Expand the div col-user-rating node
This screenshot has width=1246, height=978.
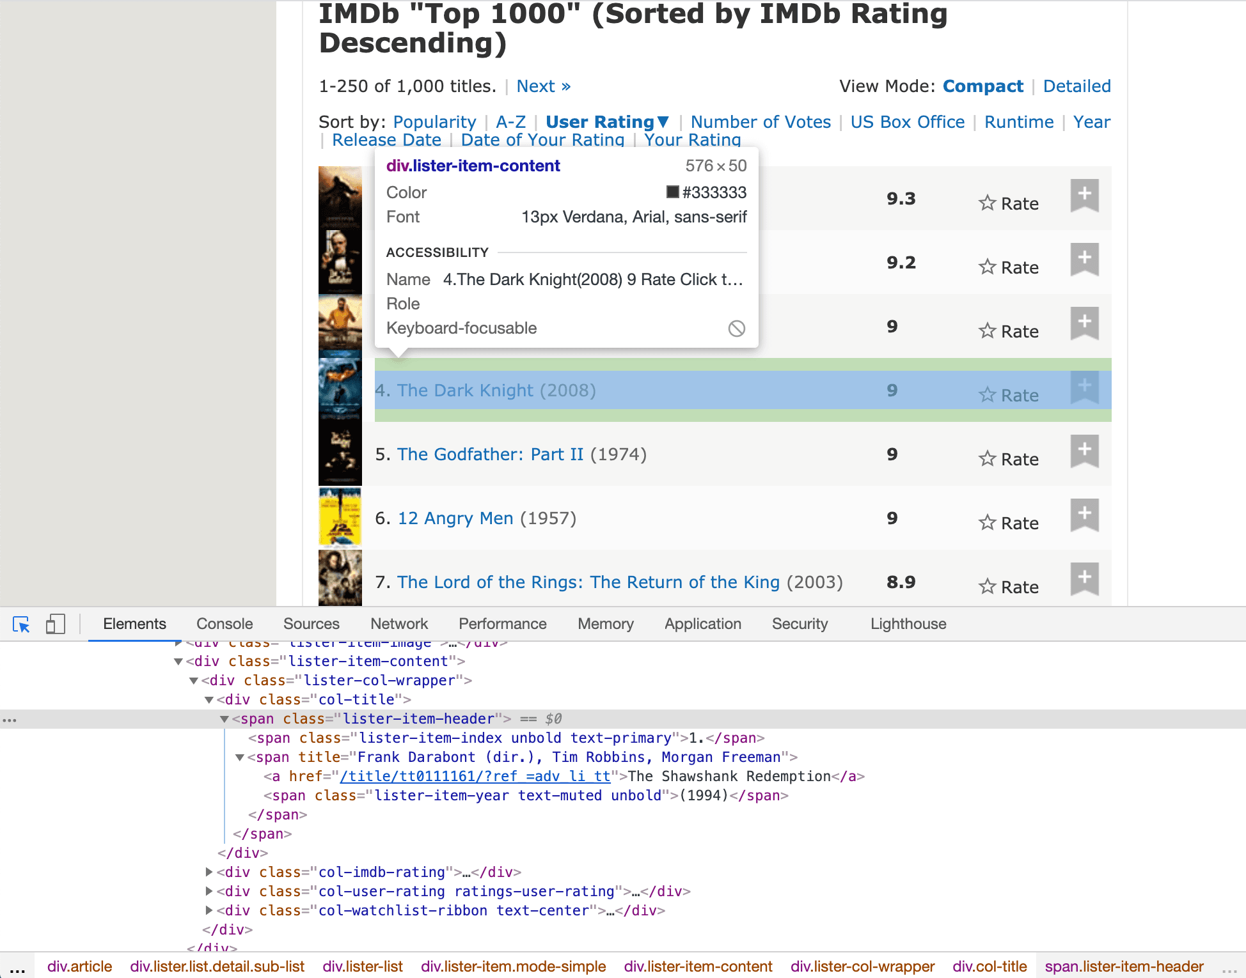pos(209,891)
